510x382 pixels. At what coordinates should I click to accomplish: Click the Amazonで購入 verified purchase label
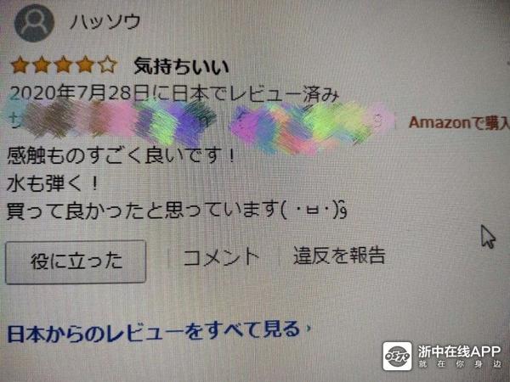pos(459,123)
